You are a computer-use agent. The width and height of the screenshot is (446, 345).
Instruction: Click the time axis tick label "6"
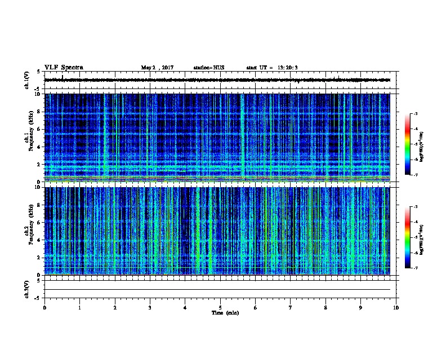coord(256,307)
